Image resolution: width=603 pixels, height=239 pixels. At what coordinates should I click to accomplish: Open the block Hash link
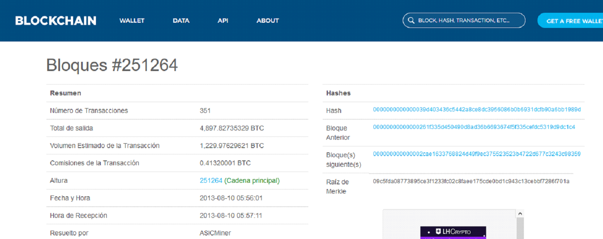[476, 109]
